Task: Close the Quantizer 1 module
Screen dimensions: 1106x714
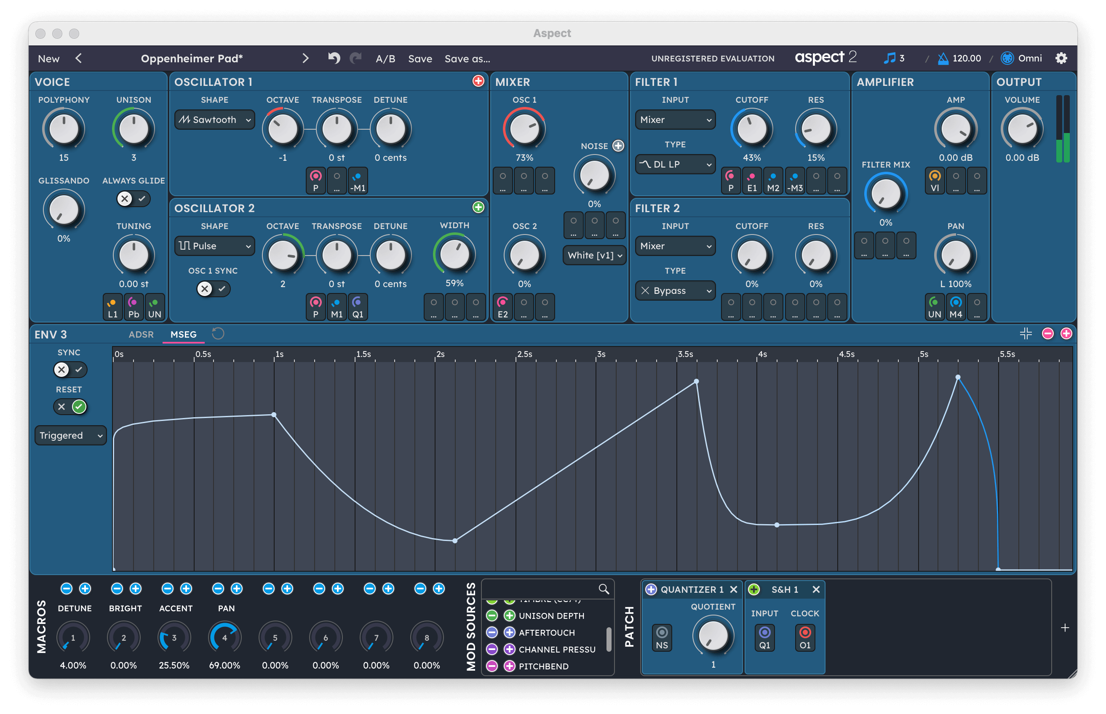Action: [733, 589]
